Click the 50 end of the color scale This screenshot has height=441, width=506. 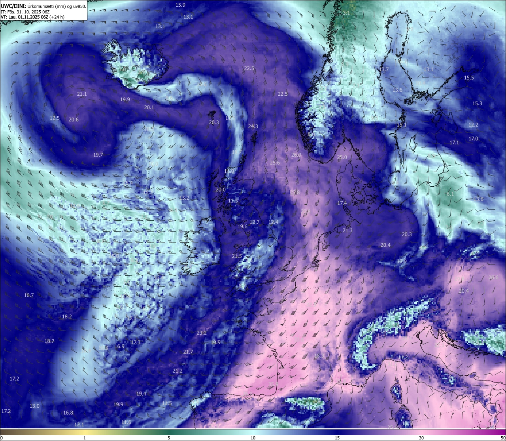pyautogui.click(x=503, y=438)
